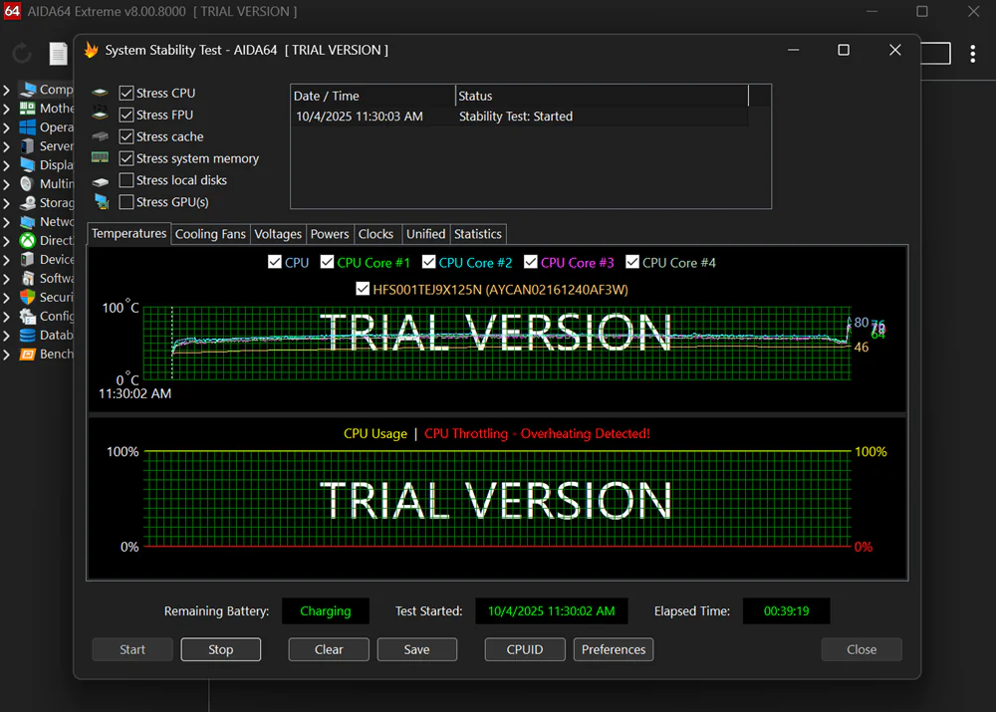Open the Benchmark icon in sidebar
The image size is (996, 712).
pyautogui.click(x=28, y=354)
